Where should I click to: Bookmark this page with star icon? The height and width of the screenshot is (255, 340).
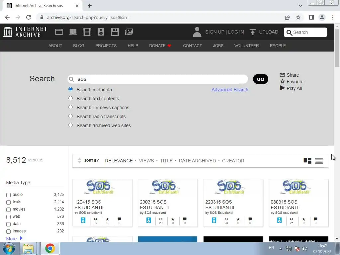tap(298, 17)
